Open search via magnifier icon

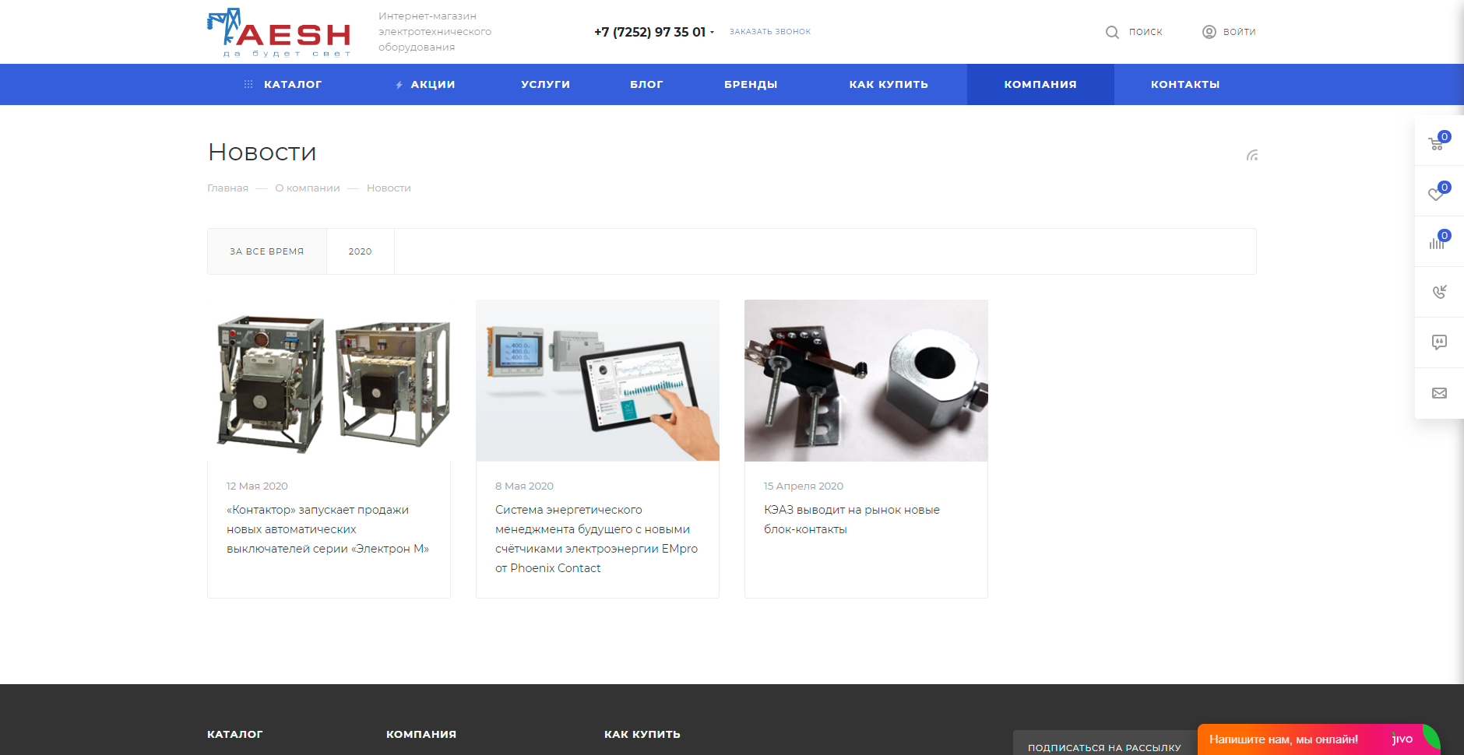click(1112, 32)
